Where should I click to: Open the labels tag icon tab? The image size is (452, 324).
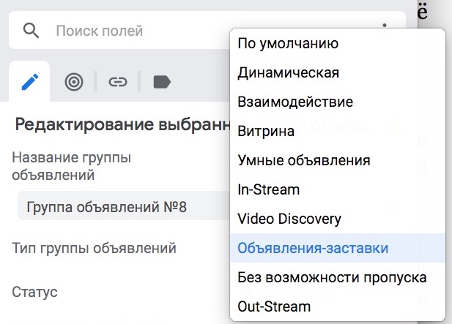(x=161, y=82)
